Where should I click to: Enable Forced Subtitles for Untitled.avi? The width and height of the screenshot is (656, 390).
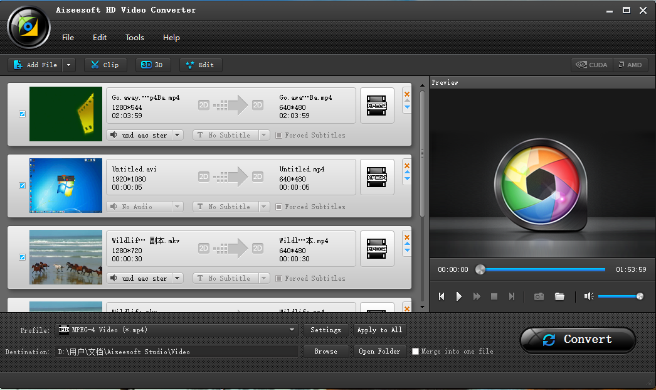[x=278, y=207]
